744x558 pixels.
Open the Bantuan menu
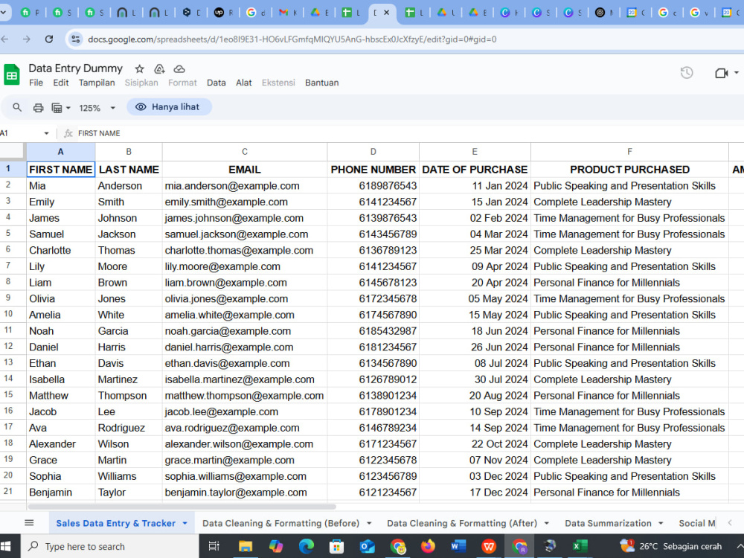click(321, 83)
